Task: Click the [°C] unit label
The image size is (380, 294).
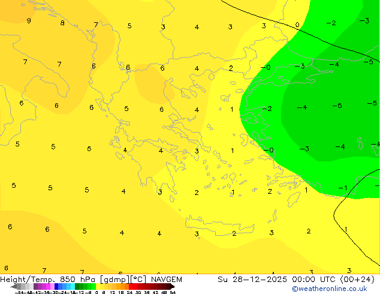Action: tap(138, 280)
